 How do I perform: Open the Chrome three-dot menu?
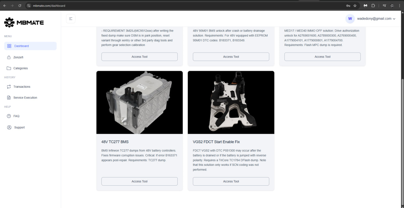coord(399,5)
